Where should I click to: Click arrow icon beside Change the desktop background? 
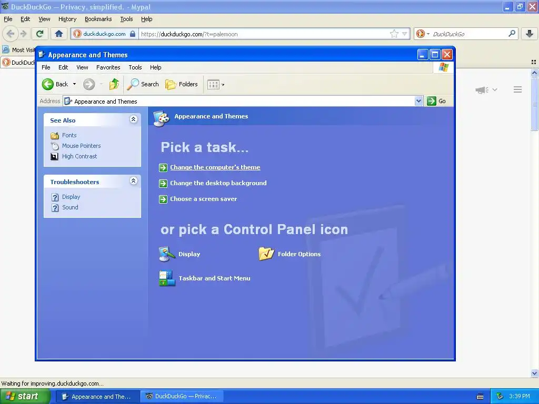click(163, 184)
